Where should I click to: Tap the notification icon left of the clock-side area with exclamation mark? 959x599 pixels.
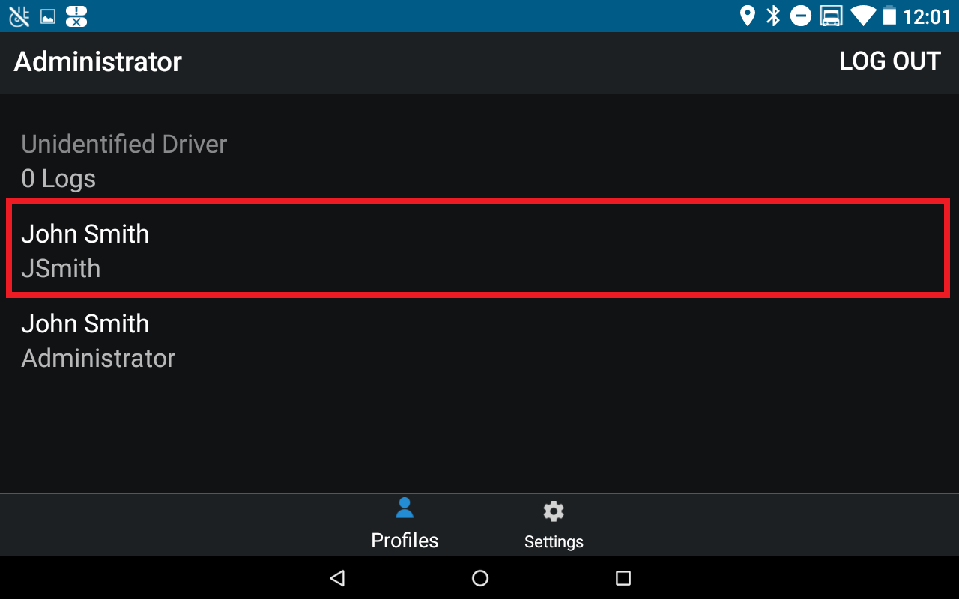point(76,16)
